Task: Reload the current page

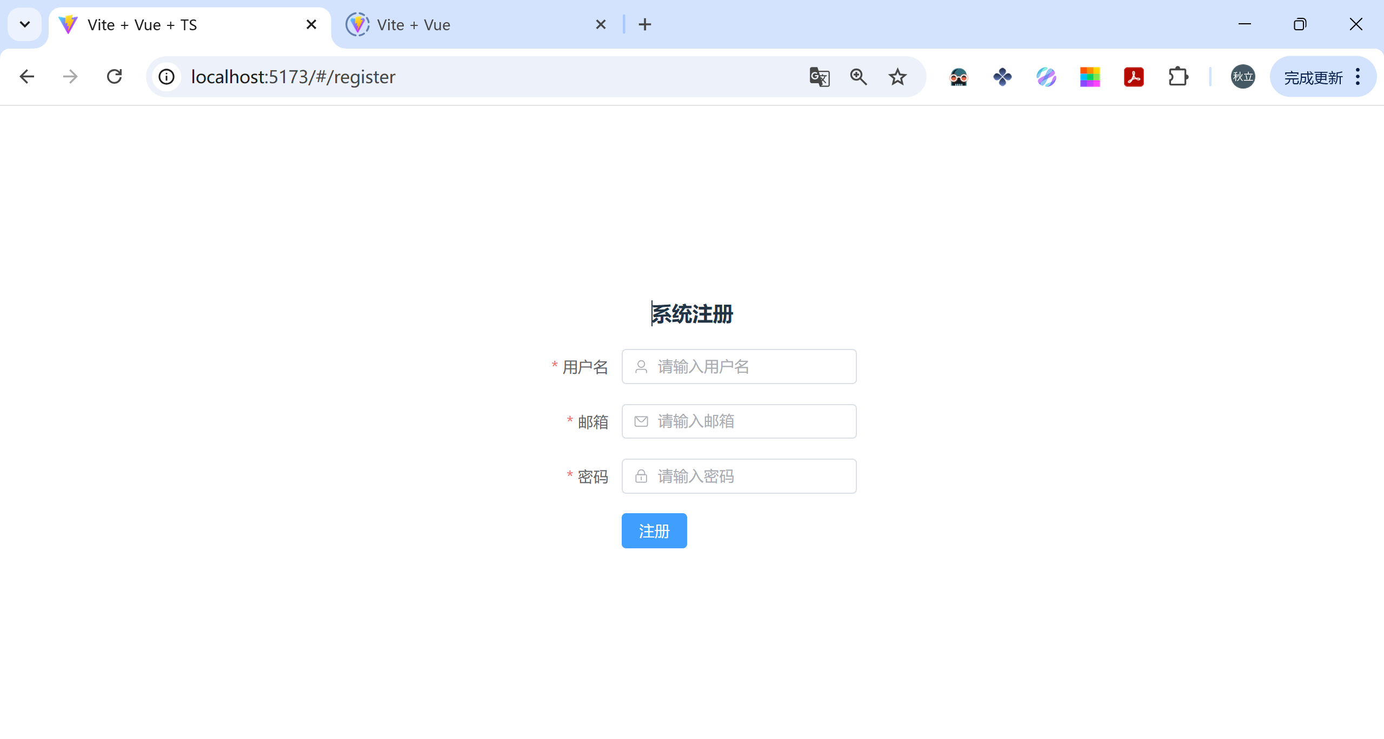Action: pos(115,77)
